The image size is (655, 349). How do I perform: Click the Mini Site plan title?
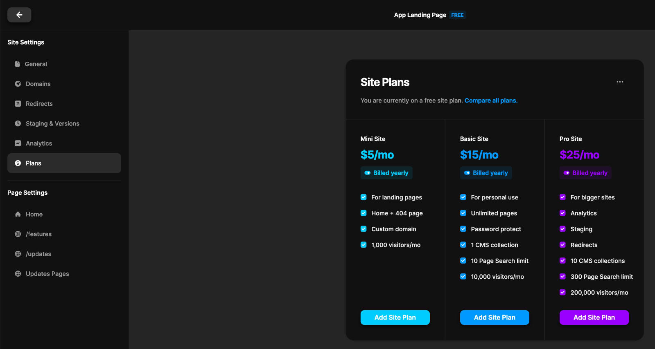(x=373, y=139)
